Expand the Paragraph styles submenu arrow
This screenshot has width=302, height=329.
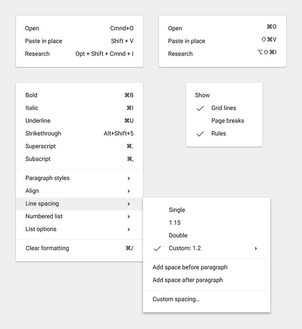tap(129, 178)
